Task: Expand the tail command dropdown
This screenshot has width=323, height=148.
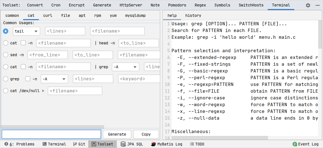Action: click(x=26, y=31)
